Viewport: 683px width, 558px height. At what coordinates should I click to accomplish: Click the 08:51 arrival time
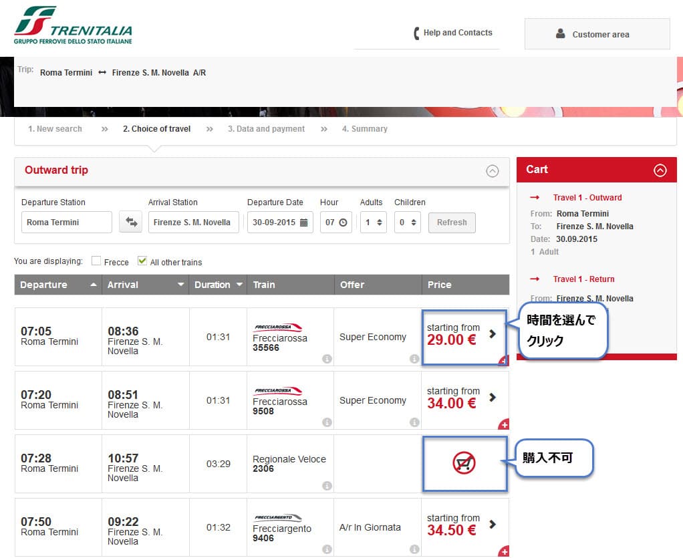[x=123, y=395]
